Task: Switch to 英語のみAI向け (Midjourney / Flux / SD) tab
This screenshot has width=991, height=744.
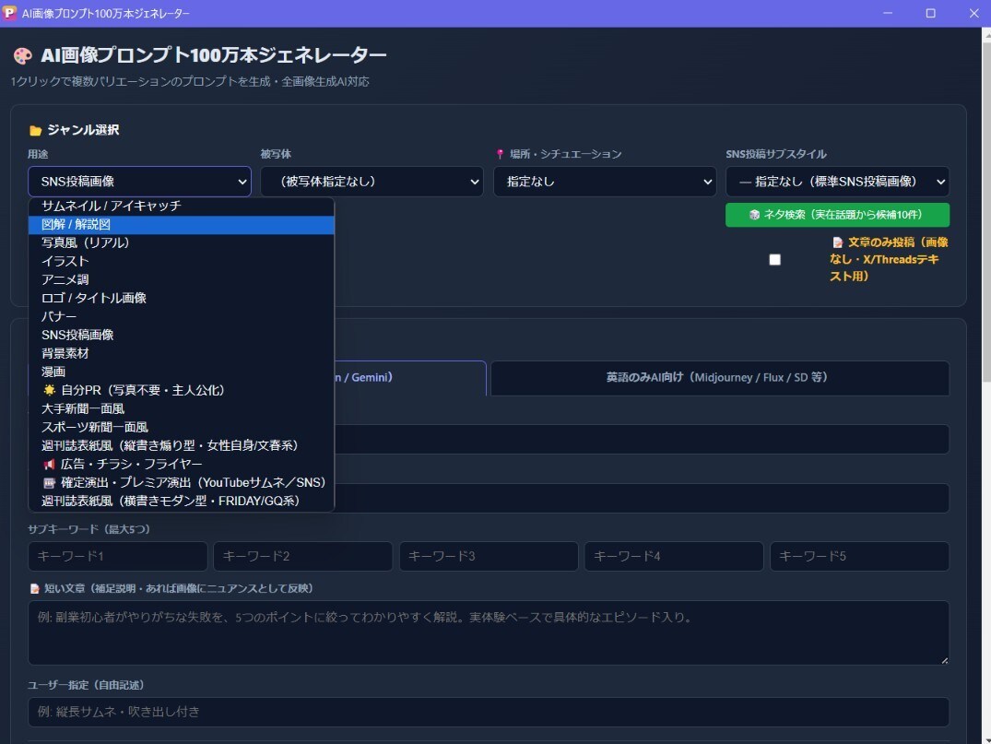Action: point(720,378)
